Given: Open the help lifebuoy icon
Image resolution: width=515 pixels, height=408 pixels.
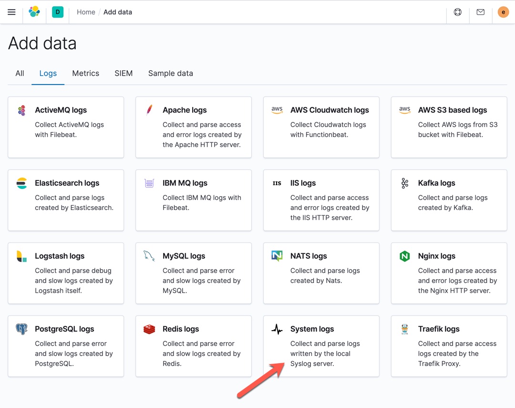Looking at the screenshot, I should point(457,12).
